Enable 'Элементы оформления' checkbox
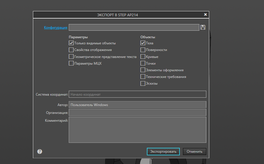Viewport: 264px width, 164px height. point(143,70)
